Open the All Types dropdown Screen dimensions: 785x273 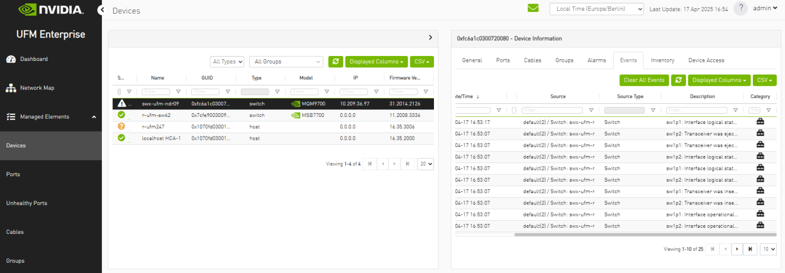point(227,62)
